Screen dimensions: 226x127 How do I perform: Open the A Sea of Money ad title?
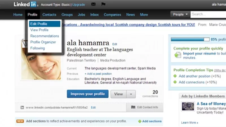tap(211, 104)
